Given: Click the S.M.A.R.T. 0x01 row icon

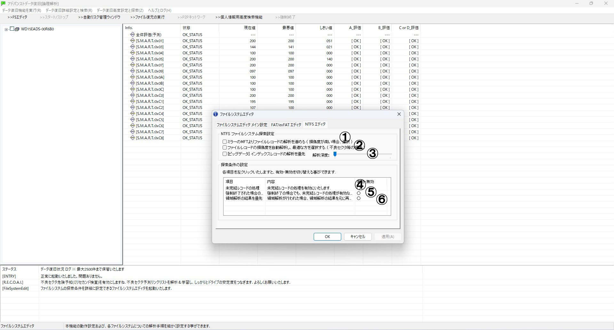Looking at the screenshot, I should 132,41.
